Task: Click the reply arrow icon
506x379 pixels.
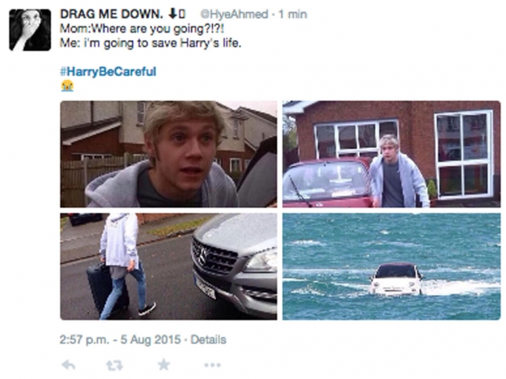Action: click(x=69, y=365)
